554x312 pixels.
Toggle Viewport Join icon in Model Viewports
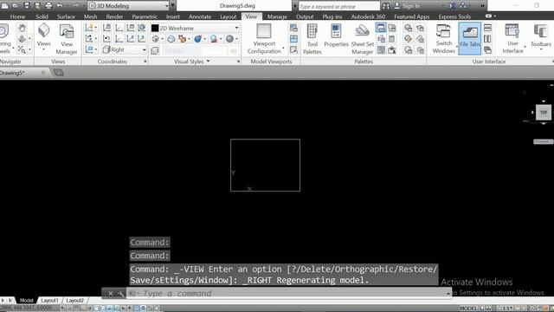(x=293, y=38)
